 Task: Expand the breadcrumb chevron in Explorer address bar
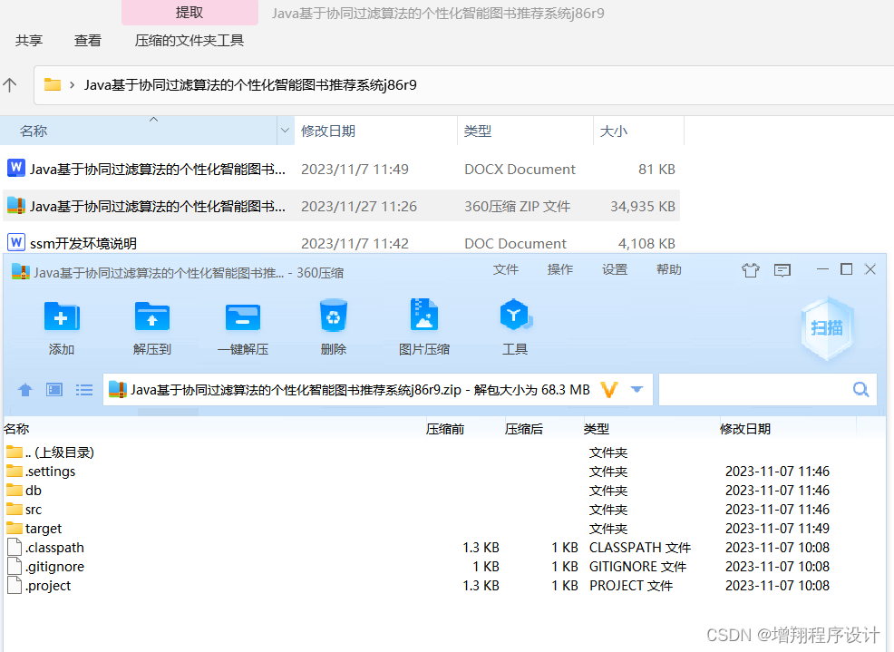(x=72, y=85)
